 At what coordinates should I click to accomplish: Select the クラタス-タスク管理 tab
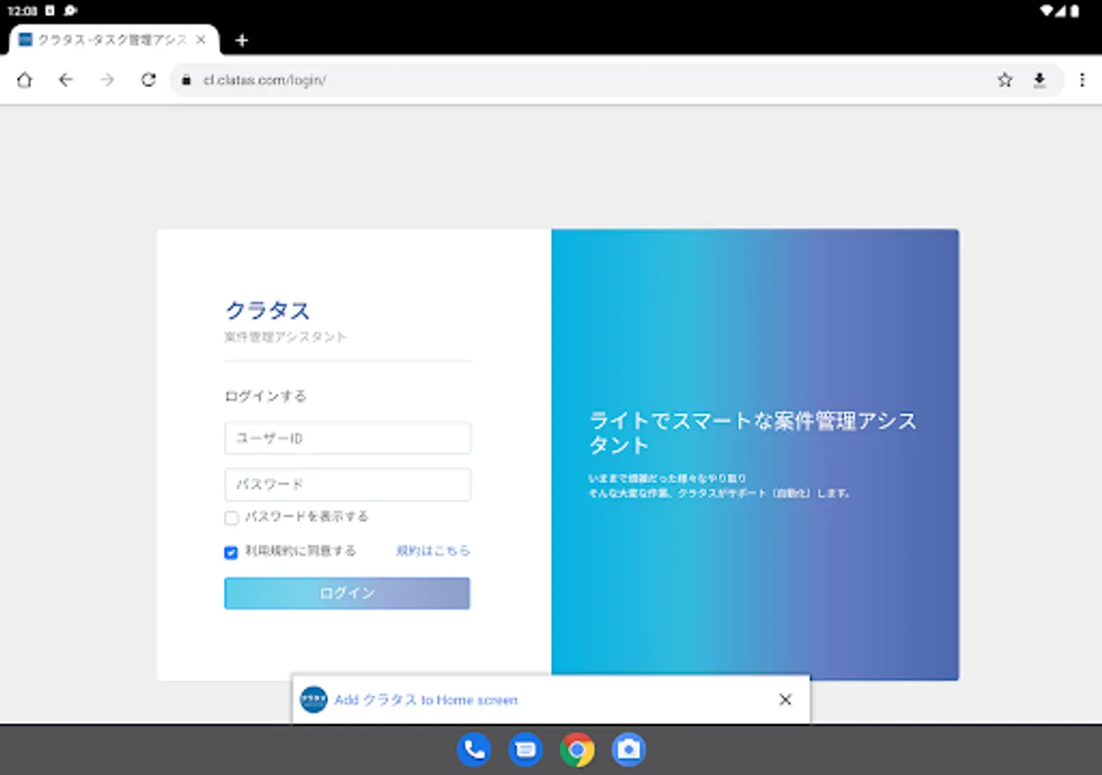(112, 40)
